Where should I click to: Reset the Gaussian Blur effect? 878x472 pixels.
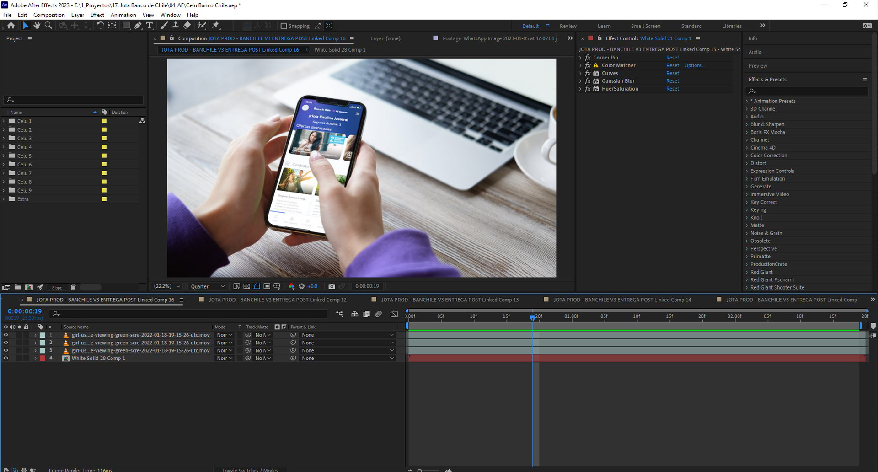(672, 81)
